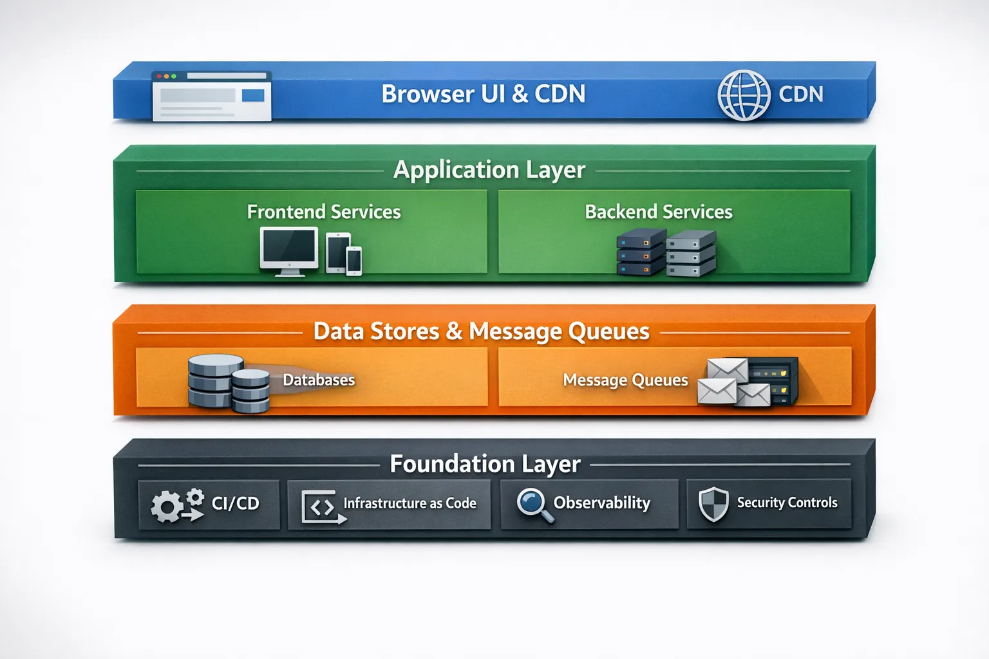Select the Infrastructure as Code brackets icon
This screenshot has height=659, width=989.
point(323,506)
